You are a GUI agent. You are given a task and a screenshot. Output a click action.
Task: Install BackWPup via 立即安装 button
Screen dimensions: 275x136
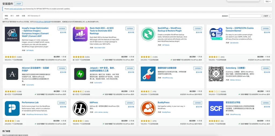[198, 29]
